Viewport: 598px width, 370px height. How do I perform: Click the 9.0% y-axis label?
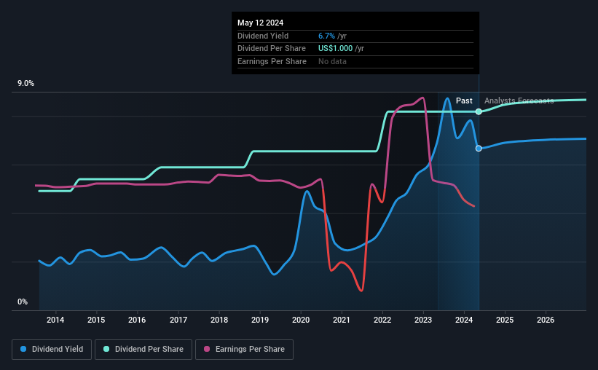(x=25, y=83)
